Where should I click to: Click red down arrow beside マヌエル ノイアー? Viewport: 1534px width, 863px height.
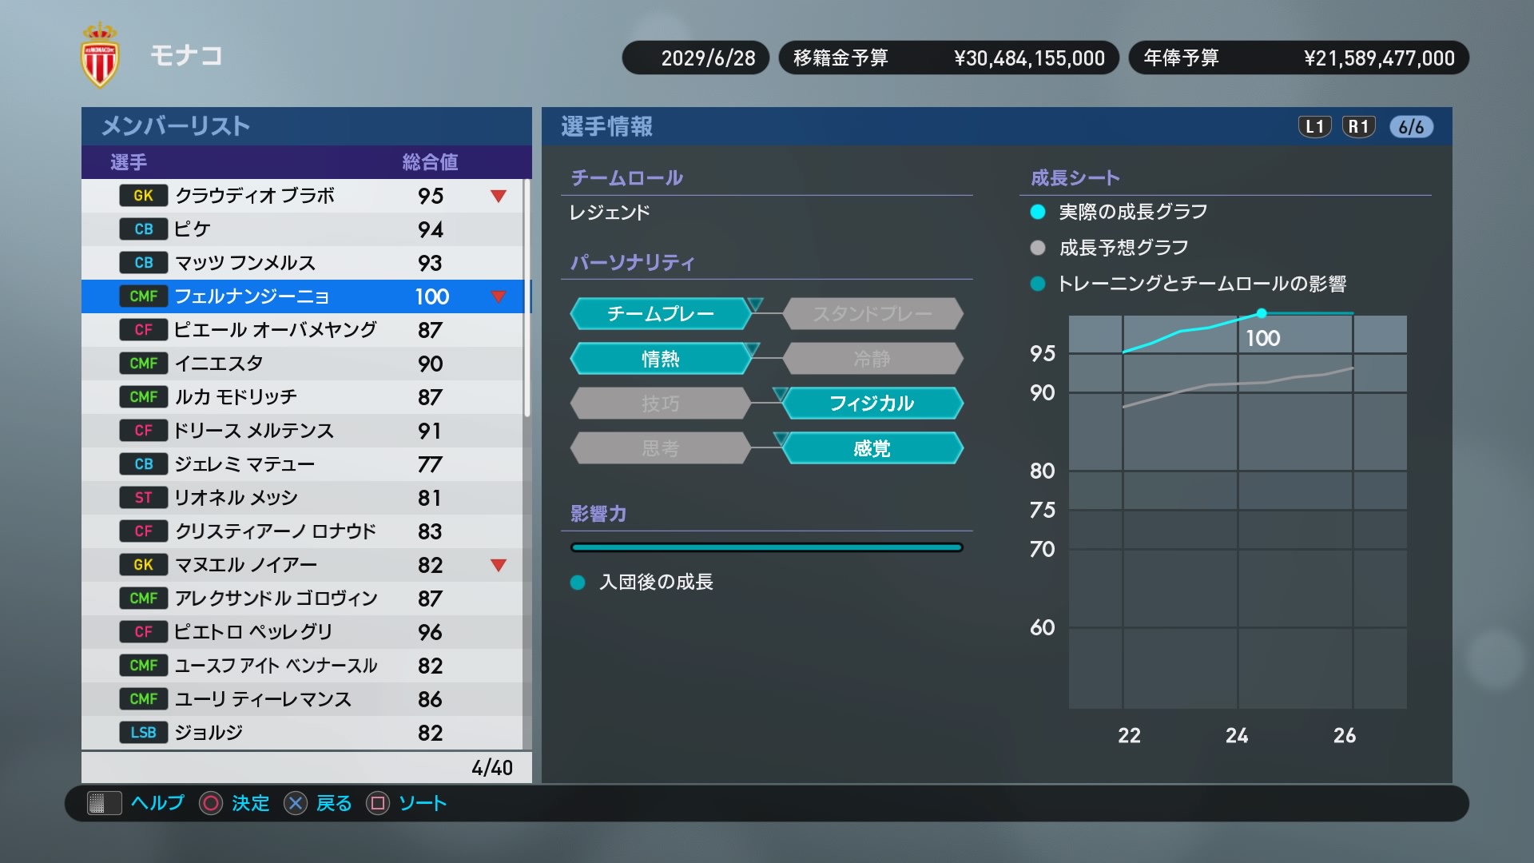tap(499, 566)
